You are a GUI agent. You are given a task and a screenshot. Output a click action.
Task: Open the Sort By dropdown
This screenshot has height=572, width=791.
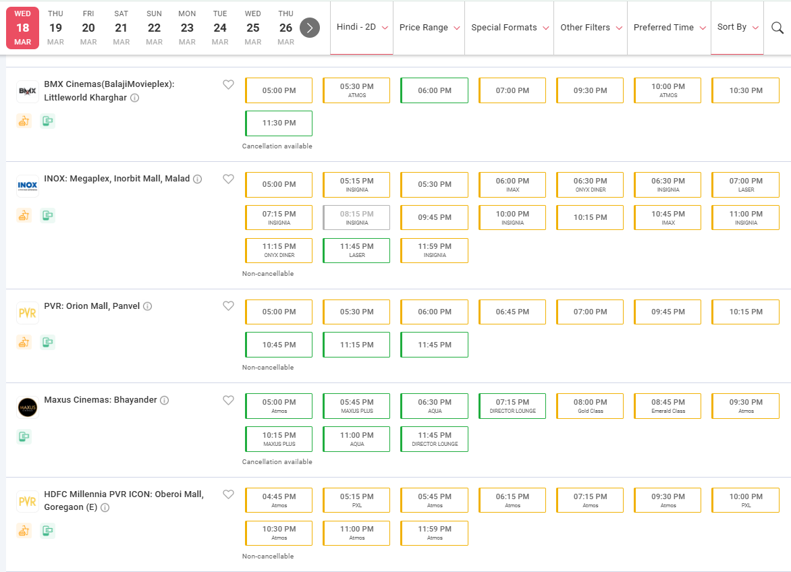[x=737, y=28]
